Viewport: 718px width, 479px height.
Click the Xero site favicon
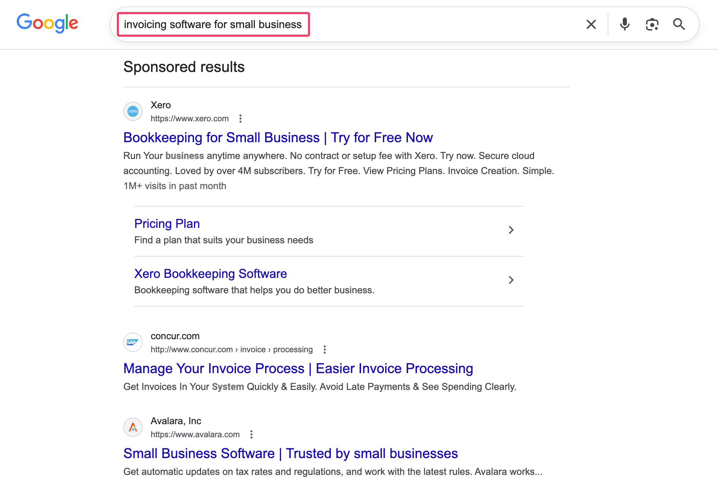click(133, 111)
